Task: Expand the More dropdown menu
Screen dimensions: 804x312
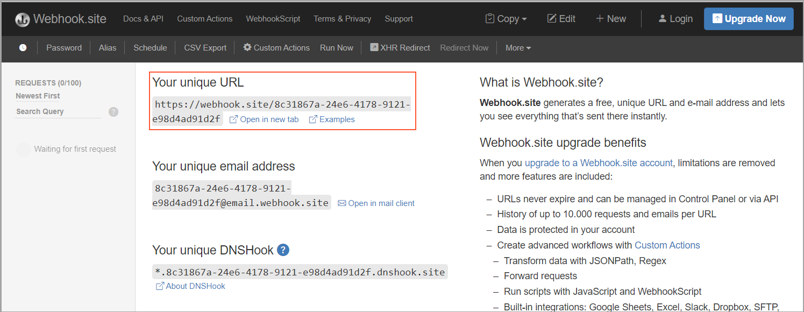Action: 518,48
